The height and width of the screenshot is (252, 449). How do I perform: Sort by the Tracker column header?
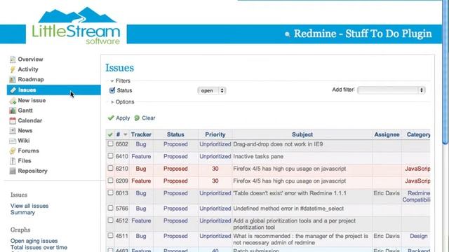tap(141, 134)
